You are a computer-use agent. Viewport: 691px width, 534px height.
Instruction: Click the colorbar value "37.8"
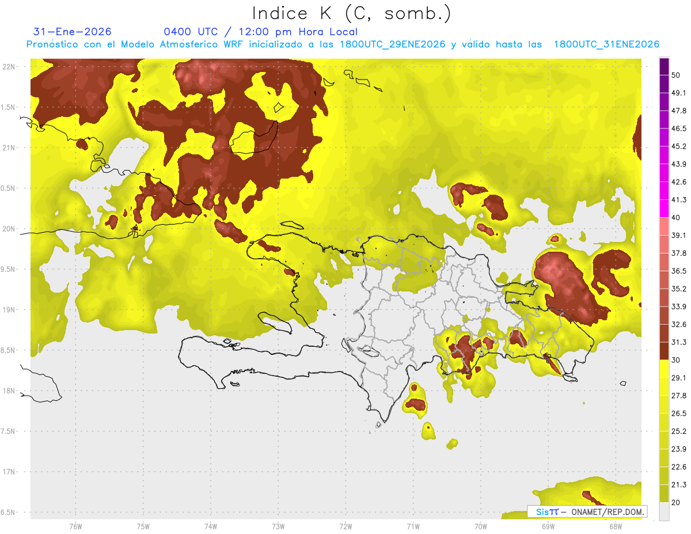tap(679, 253)
